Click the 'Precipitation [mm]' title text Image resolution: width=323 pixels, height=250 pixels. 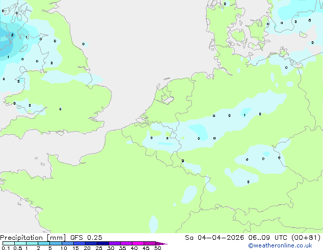coord(33,238)
